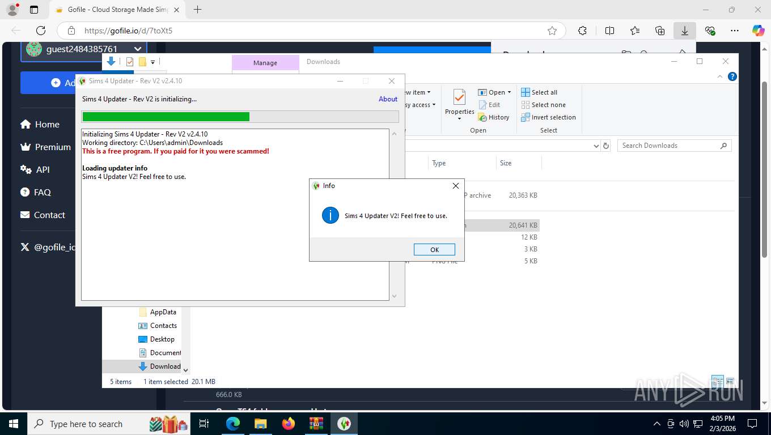Open @gofile_io X link

click(x=48, y=248)
